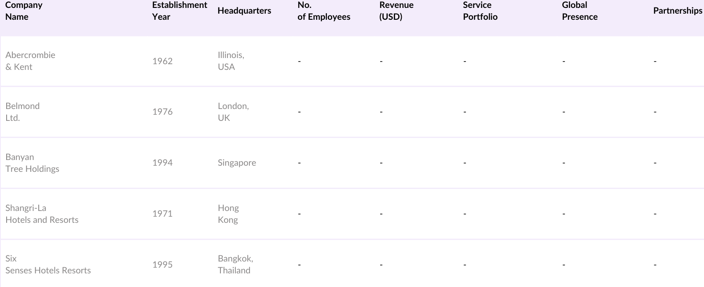Select the 1995 establishment year cell
704x287 pixels.
[x=162, y=265]
